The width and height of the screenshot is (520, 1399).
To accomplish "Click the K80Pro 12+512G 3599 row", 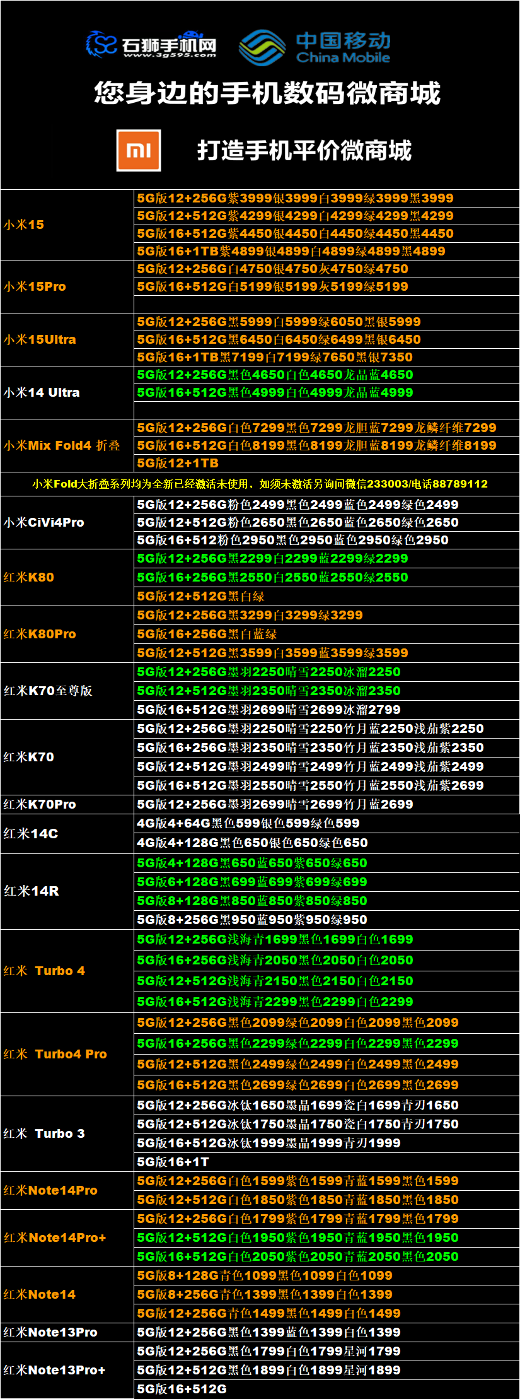I will (x=326, y=653).
